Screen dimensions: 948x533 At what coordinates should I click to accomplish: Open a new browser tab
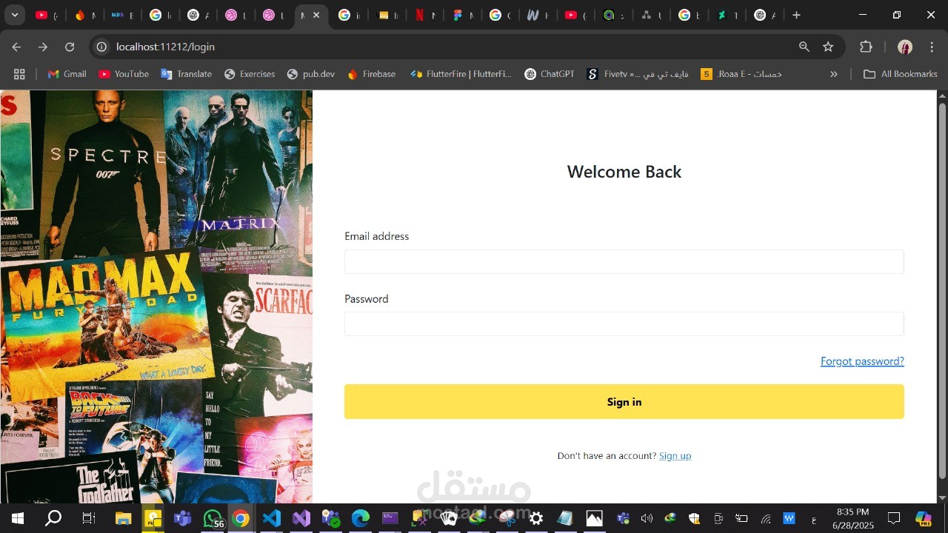pos(796,15)
